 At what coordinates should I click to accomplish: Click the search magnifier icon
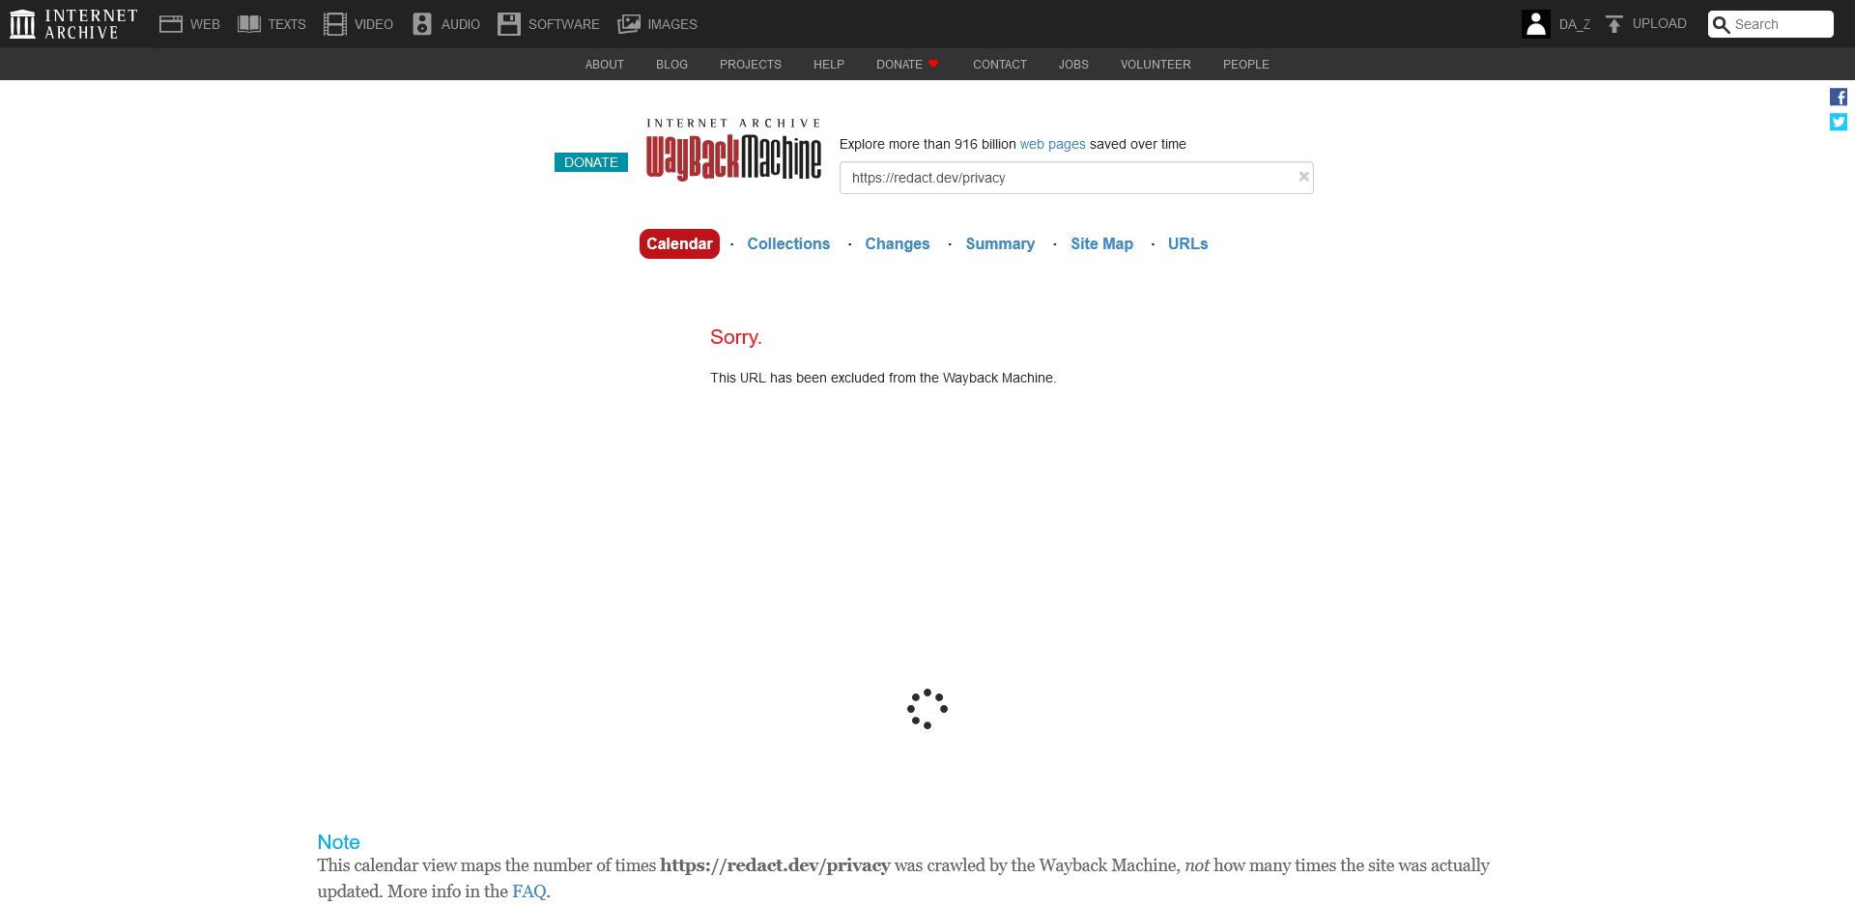click(1722, 24)
